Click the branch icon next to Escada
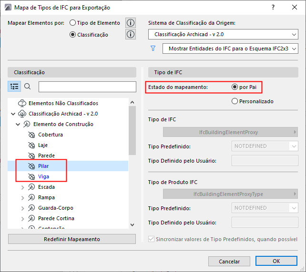This screenshot has height=272, width=306. [x=31, y=187]
